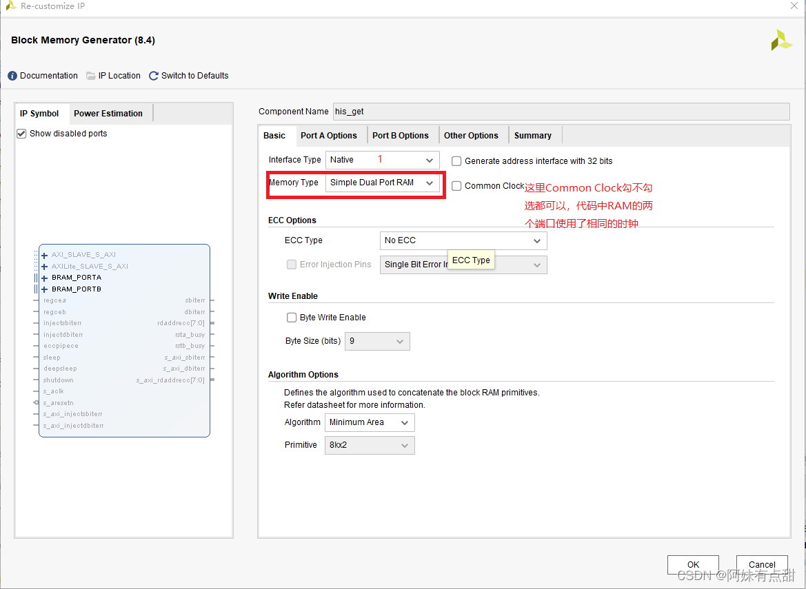
Task: Open the ECC Type dropdown
Action: click(463, 240)
